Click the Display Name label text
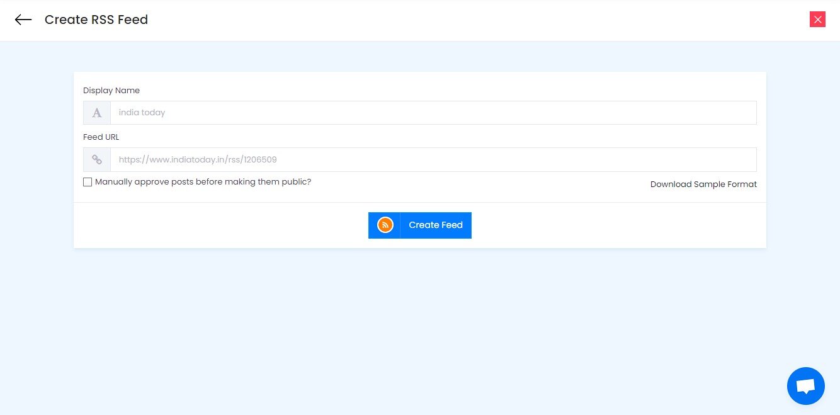Viewport: 840px width, 415px height. click(x=111, y=90)
